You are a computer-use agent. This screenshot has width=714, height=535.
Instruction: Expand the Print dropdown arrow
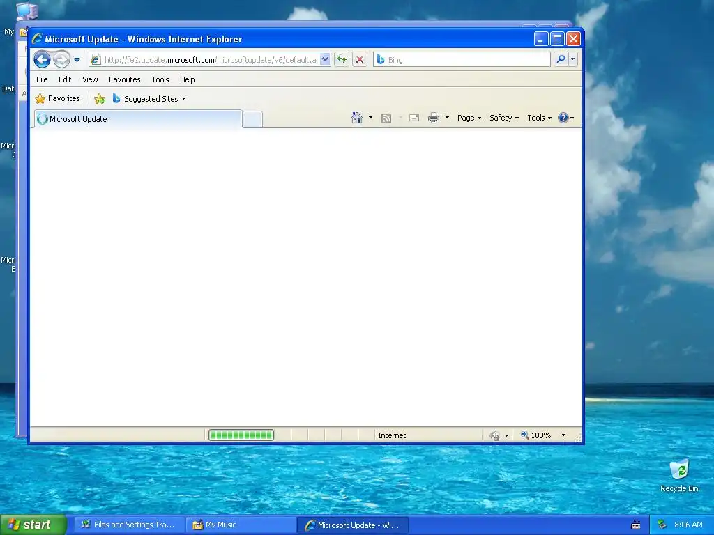click(x=447, y=118)
